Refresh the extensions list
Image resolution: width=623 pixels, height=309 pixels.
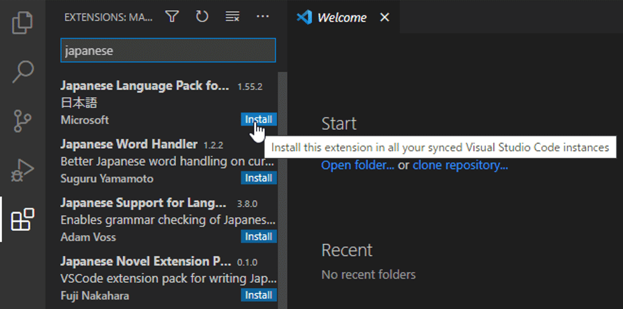pos(202,17)
